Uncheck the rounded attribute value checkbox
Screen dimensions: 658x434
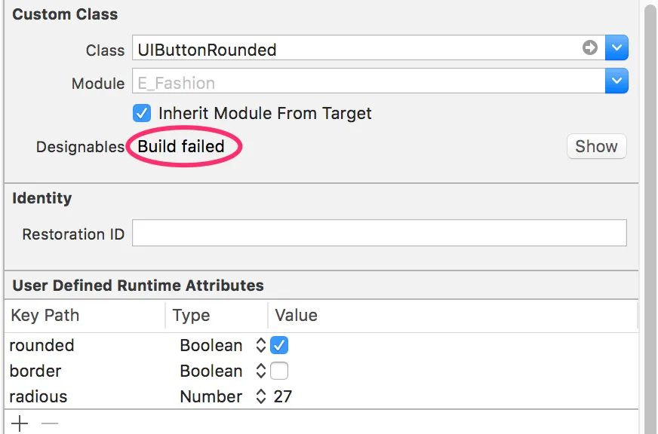point(279,346)
